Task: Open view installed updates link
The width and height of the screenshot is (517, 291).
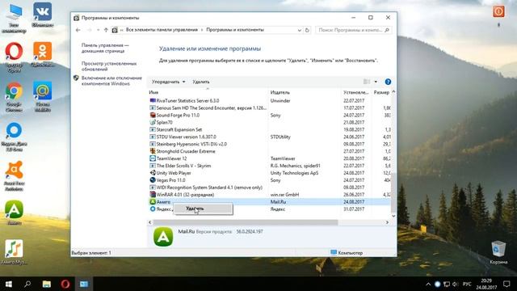Action: [109, 66]
